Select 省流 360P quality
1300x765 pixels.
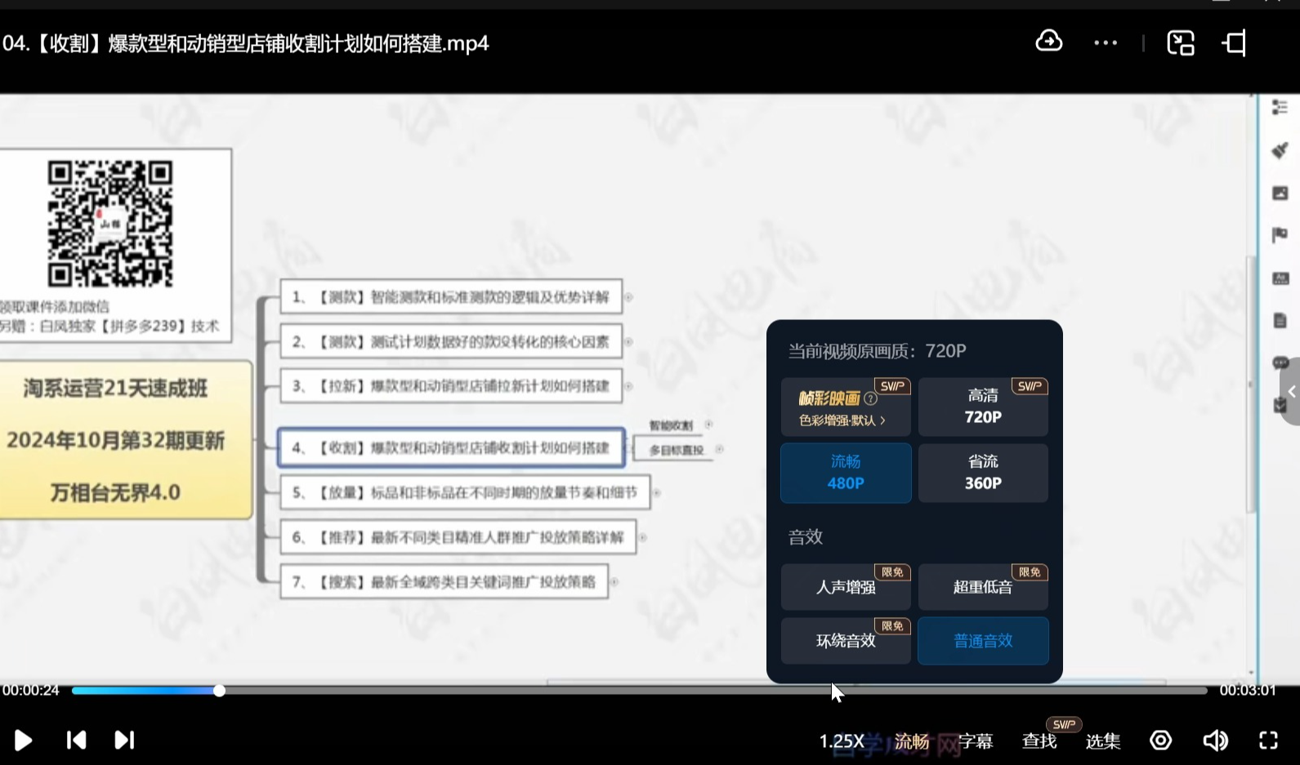tap(983, 473)
